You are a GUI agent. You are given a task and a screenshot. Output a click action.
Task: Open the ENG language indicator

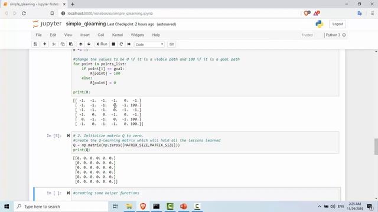point(341,207)
